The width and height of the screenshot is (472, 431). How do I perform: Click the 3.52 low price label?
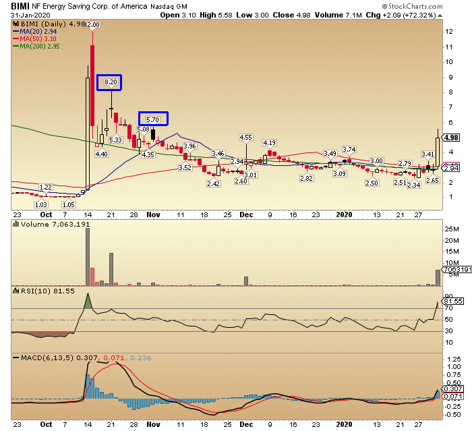(185, 167)
